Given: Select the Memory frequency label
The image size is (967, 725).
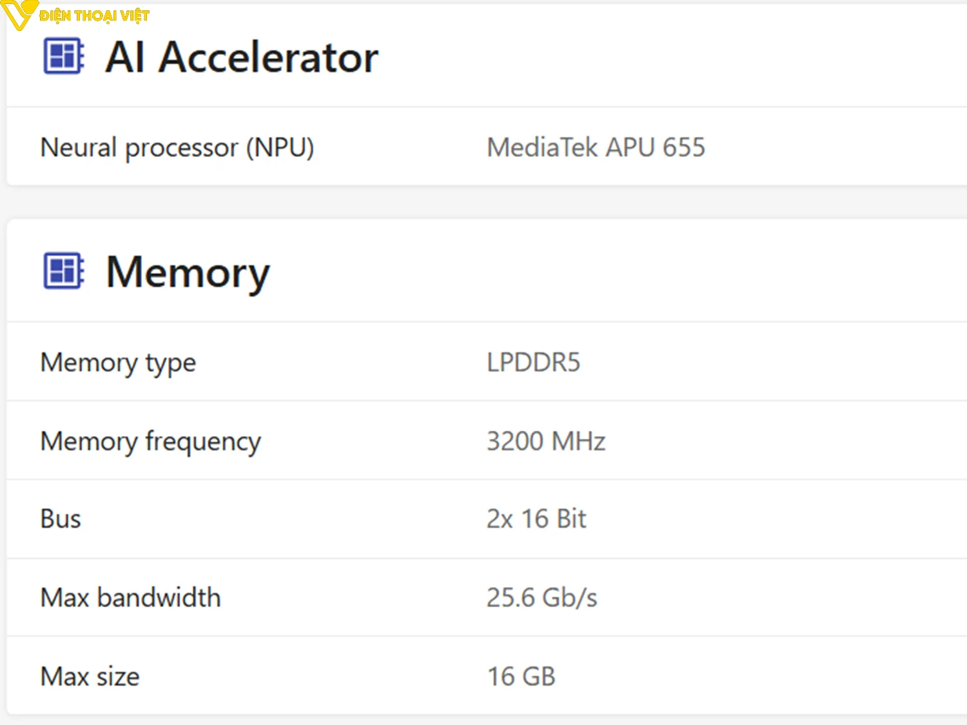Looking at the screenshot, I should tap(150, 442).
